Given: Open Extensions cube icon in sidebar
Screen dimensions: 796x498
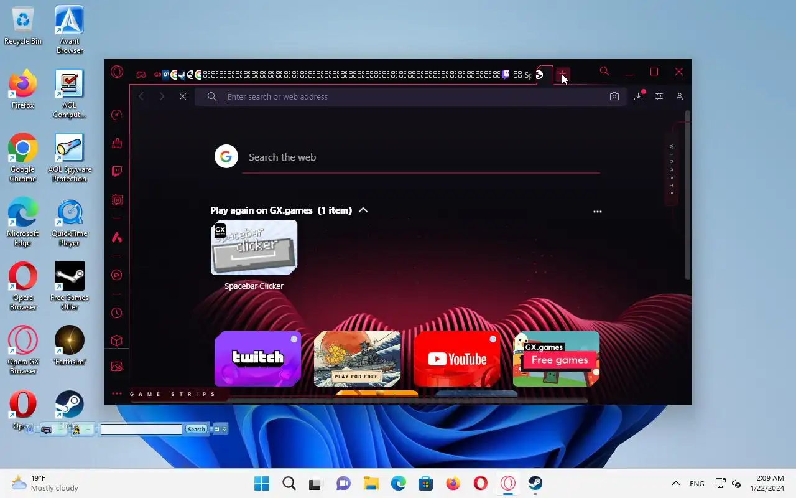Looking at the screenshot, I should [117, 341].
